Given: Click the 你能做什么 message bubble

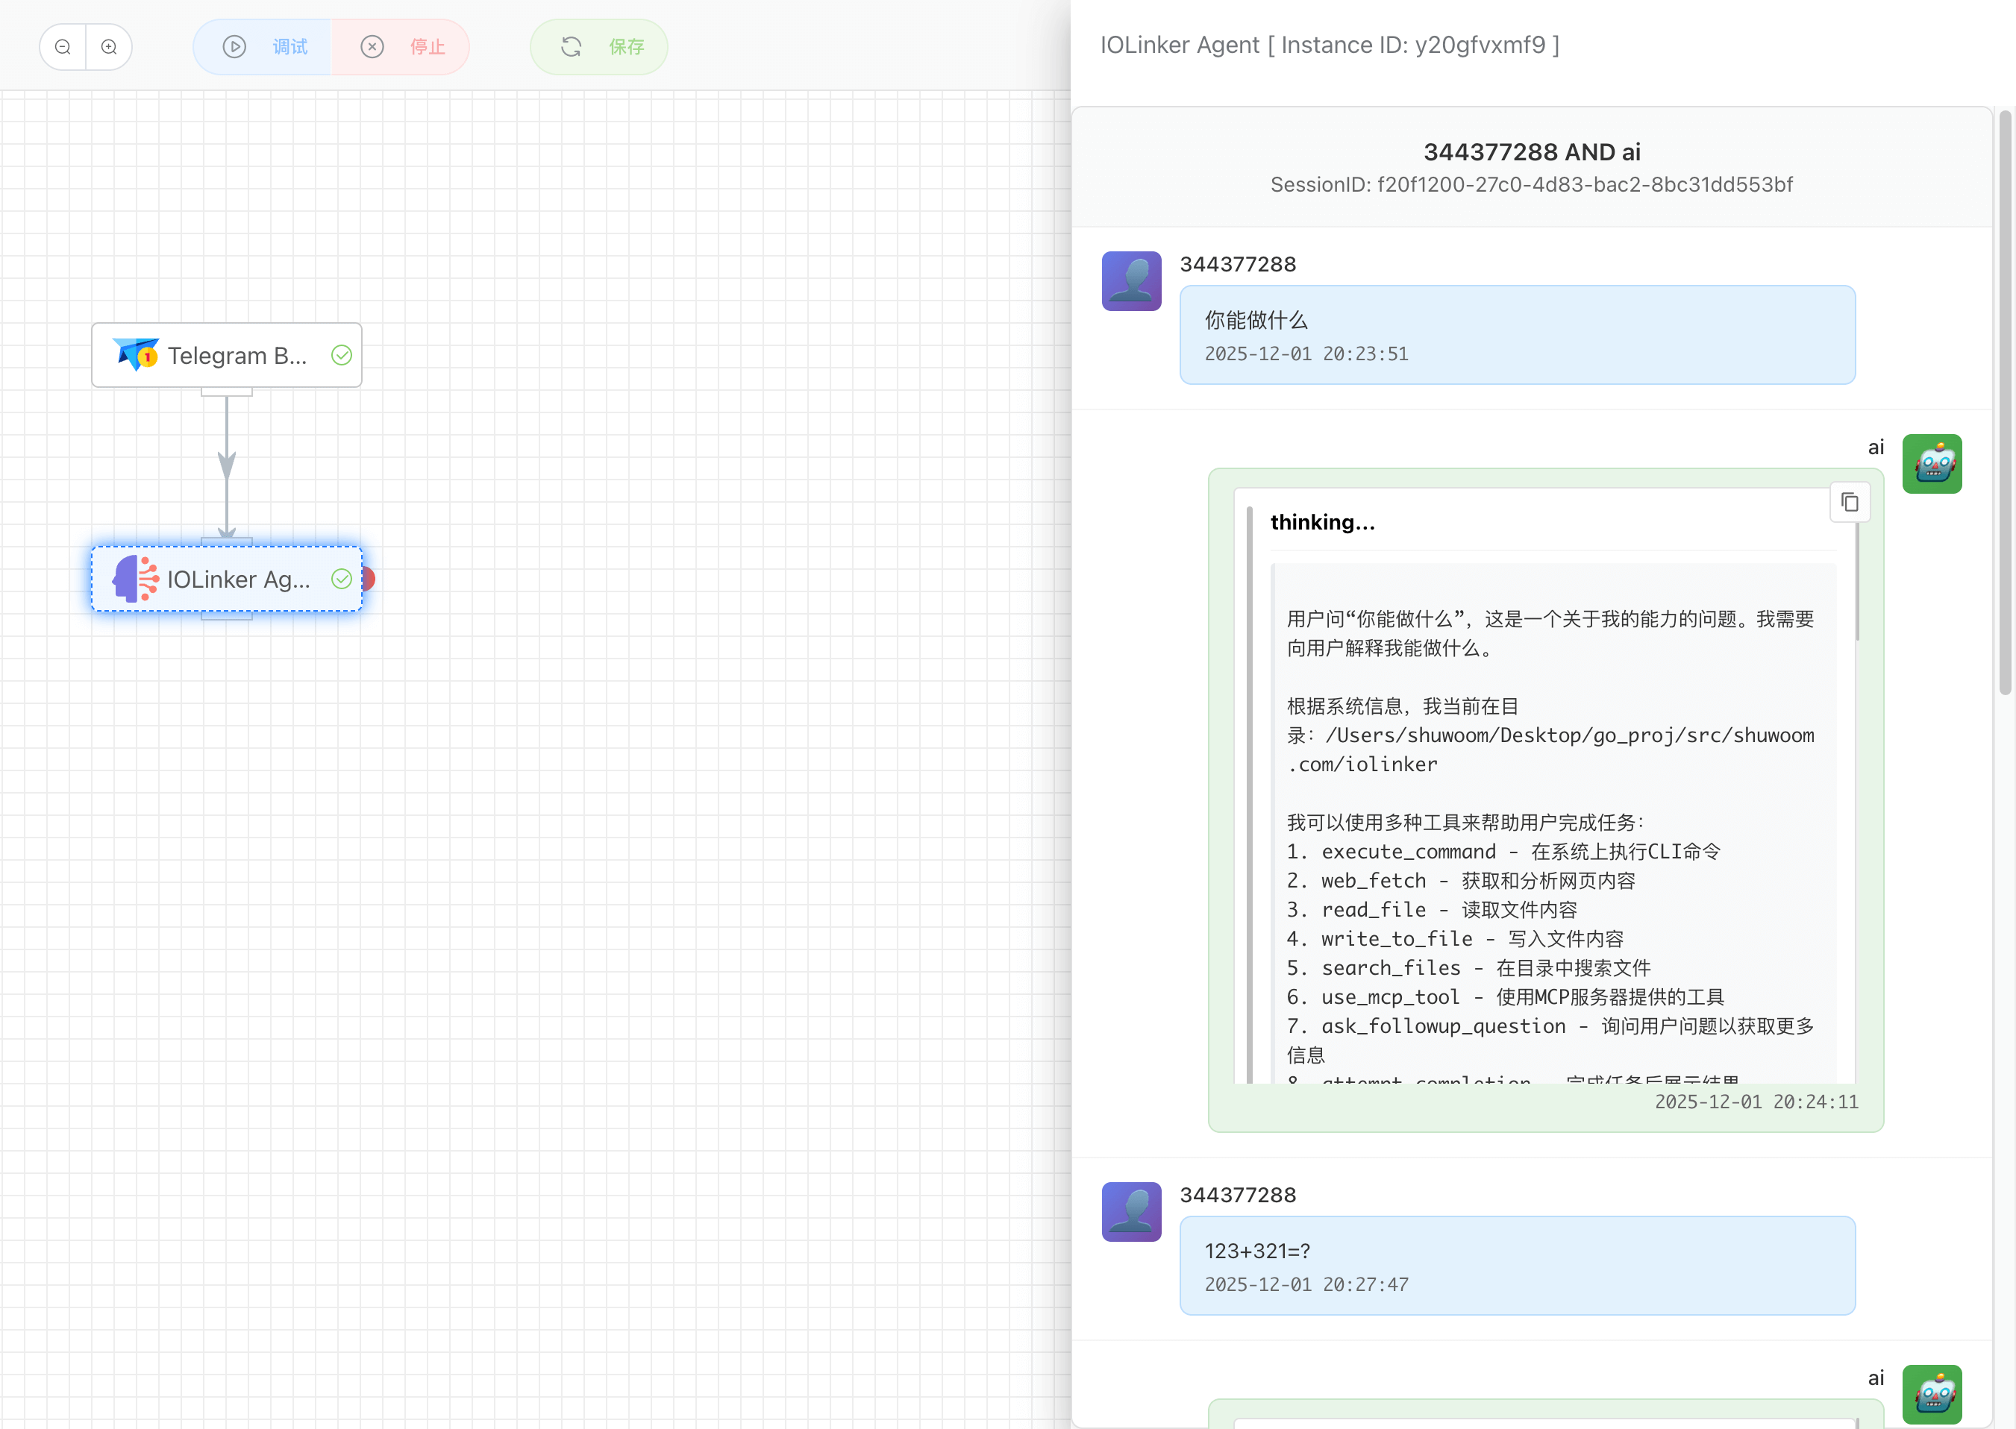Looking at the screenshot, I should pyautogui.click(x=1517, y=334).
